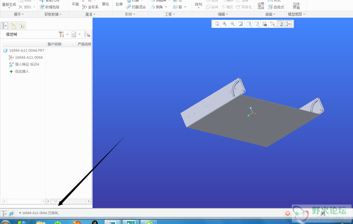Toggle model tree display at status bar

4,214
